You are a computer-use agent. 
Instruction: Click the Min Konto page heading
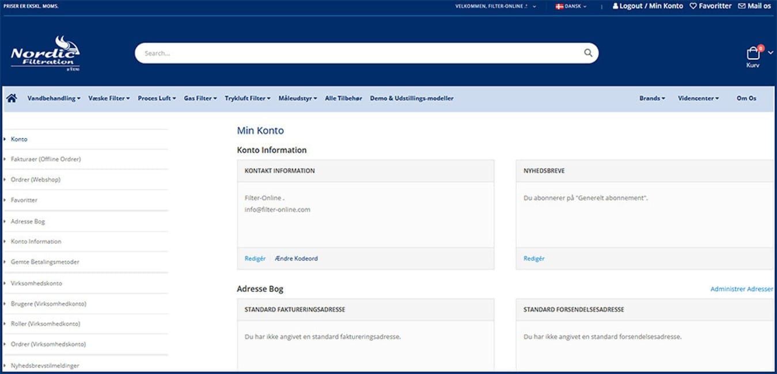click(x=260, y=131)
